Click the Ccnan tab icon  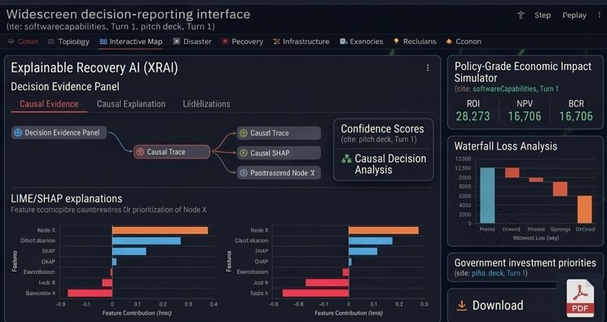(11, 41)
